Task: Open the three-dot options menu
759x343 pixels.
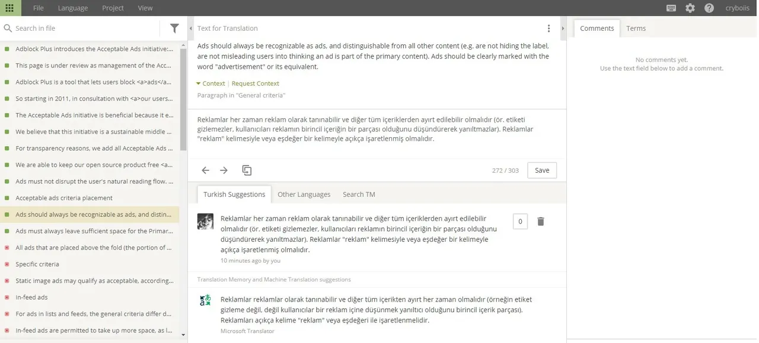Action: click(548, 28)
